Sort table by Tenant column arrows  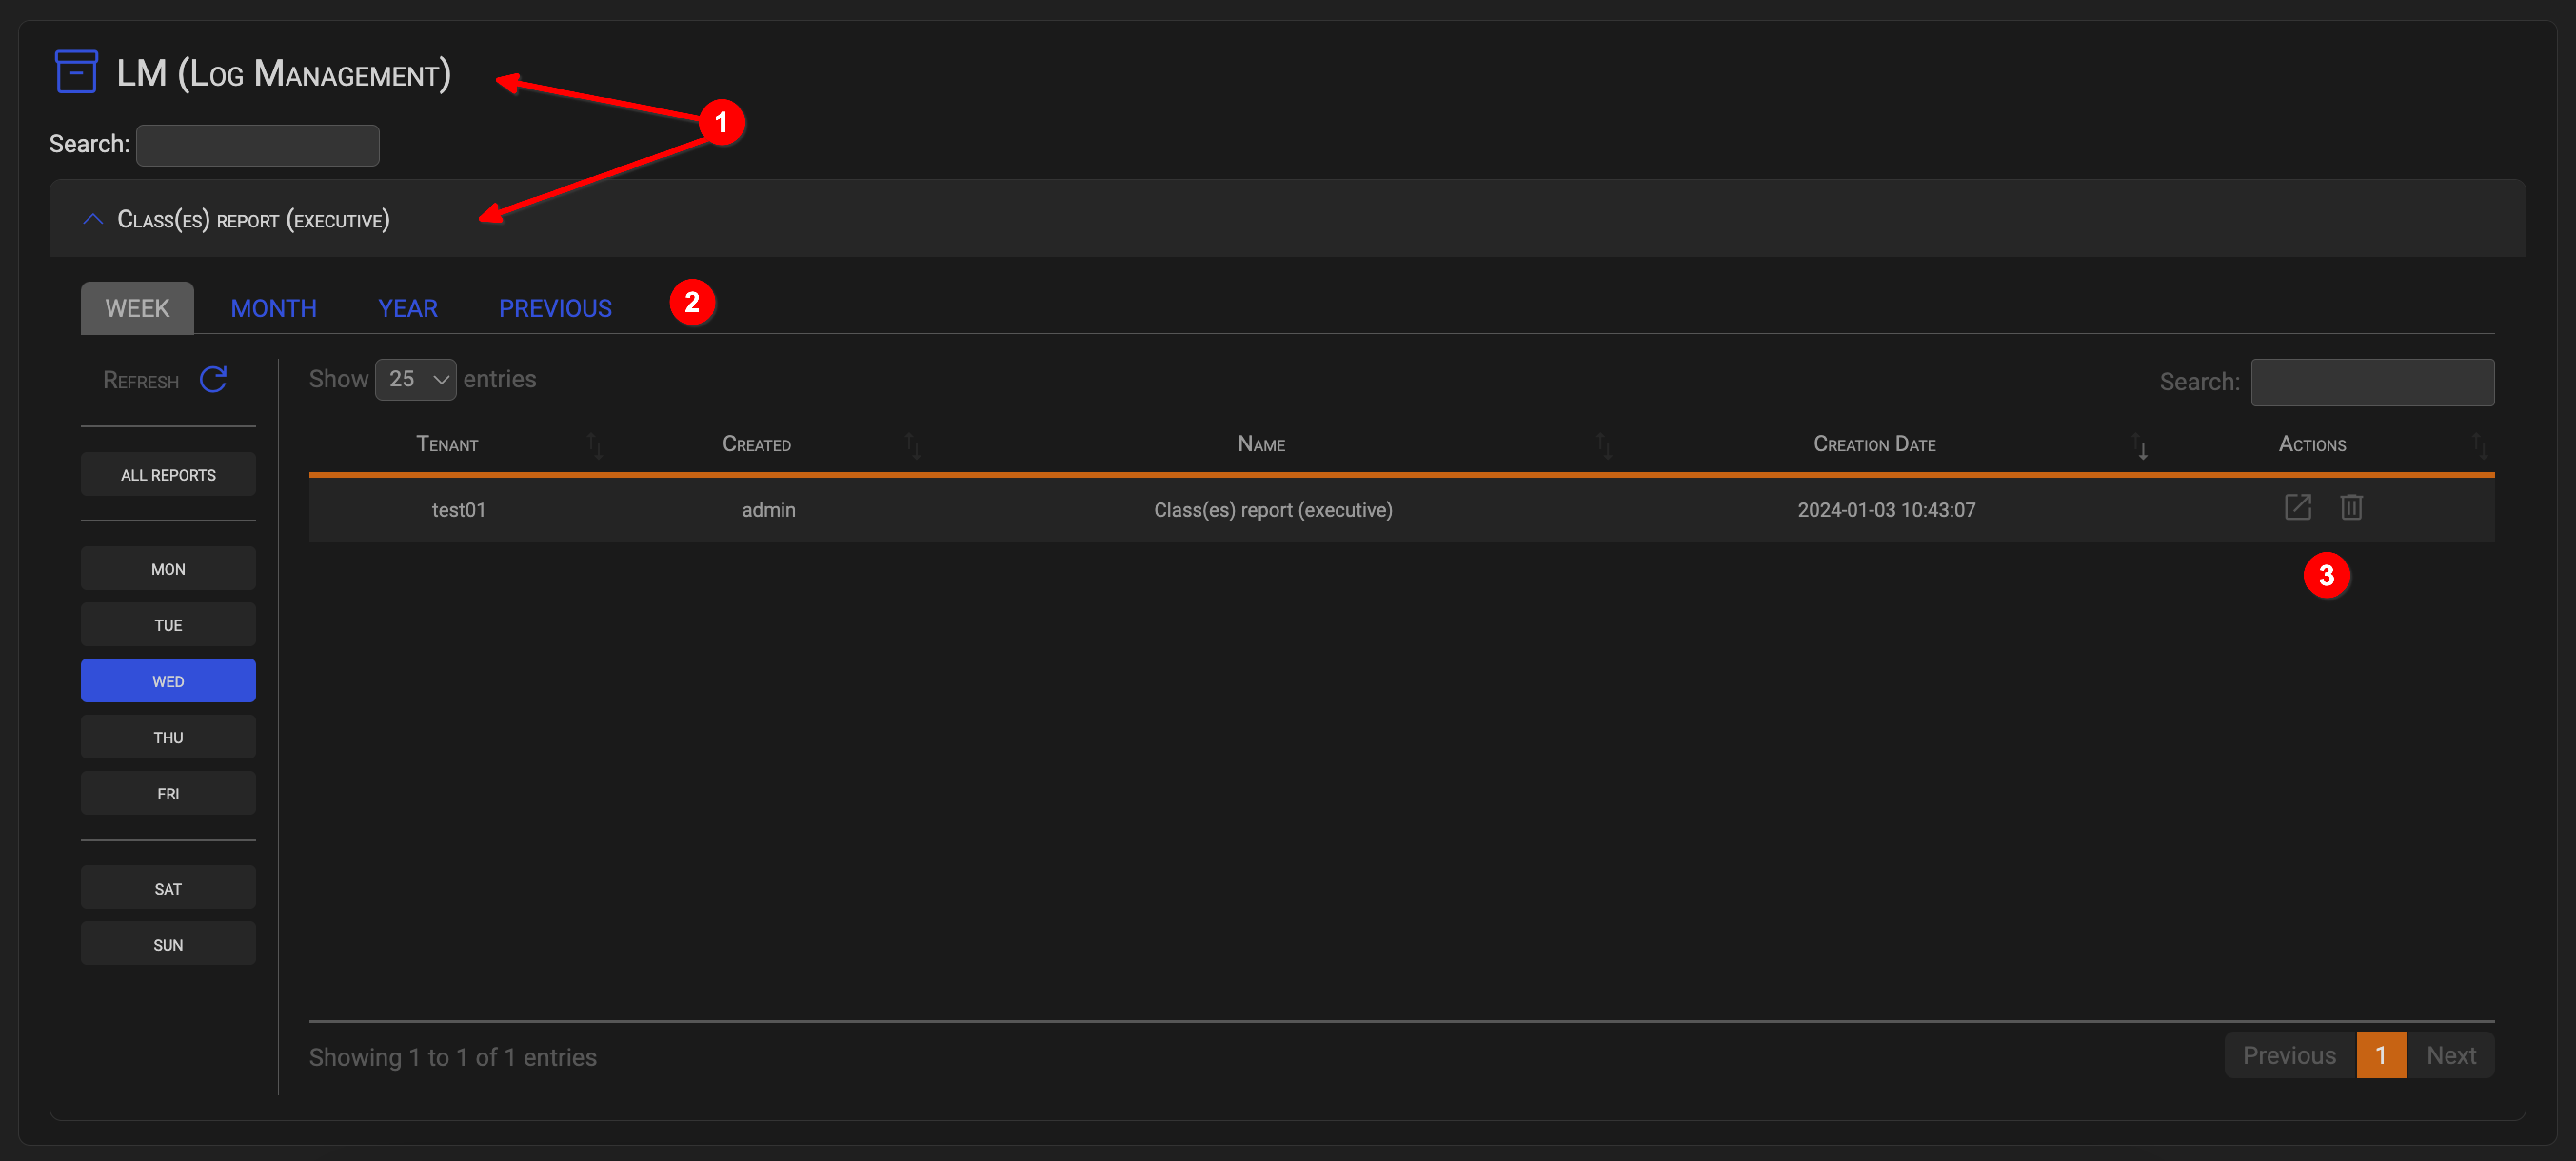(x=595, y=445)
